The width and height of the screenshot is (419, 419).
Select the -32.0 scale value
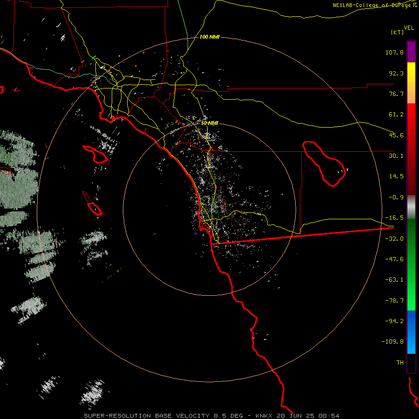point(394,239)
